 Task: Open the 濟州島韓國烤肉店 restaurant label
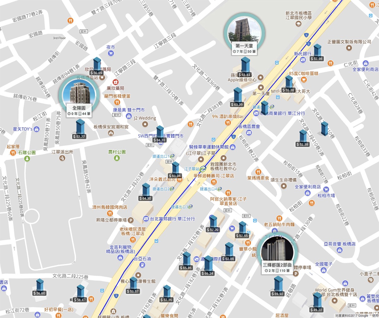point(110,207)
